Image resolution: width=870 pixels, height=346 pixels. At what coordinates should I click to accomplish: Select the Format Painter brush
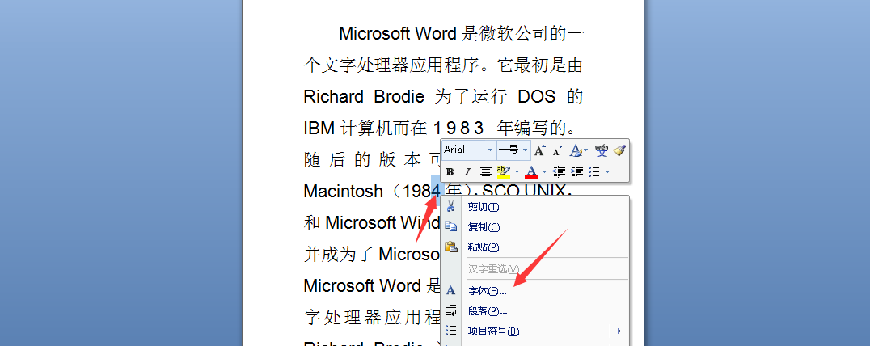(619, 150)
